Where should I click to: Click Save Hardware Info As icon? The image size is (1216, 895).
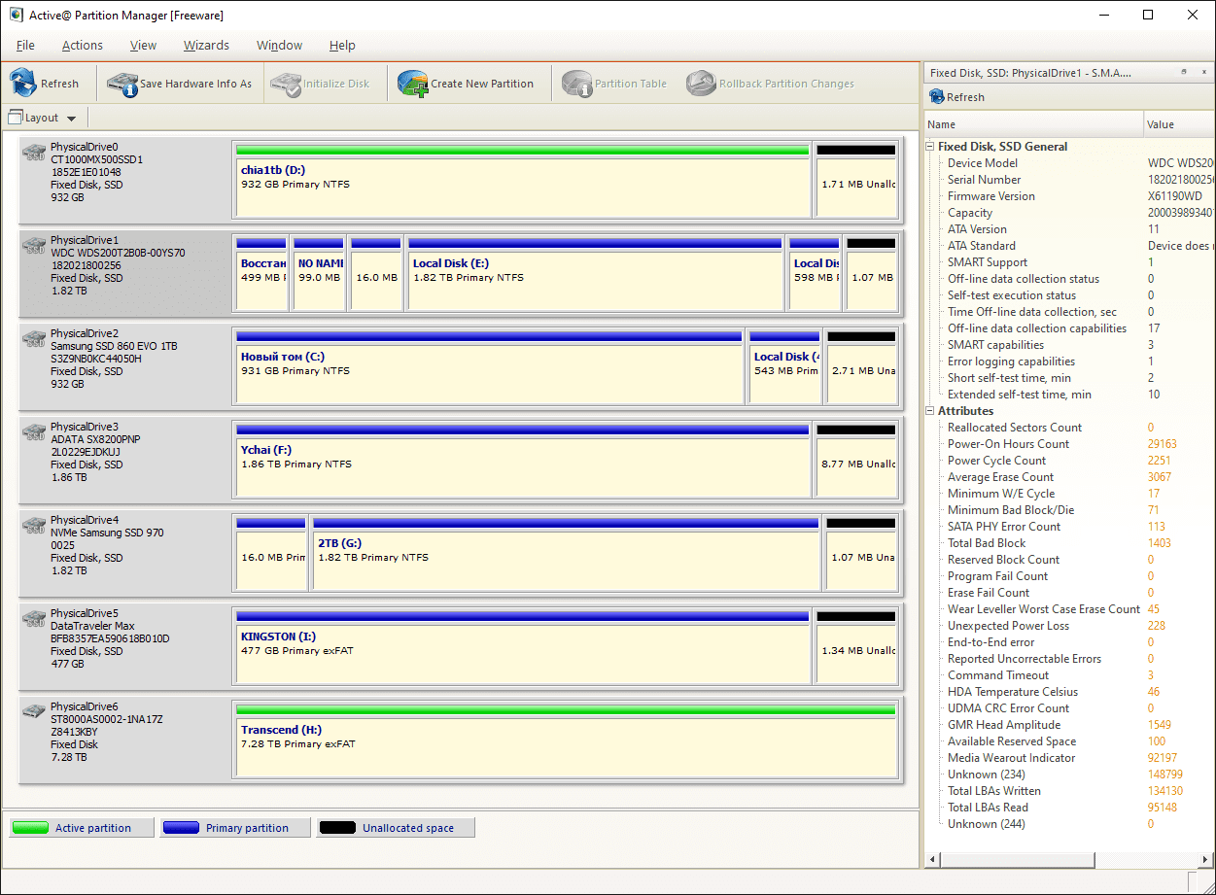pos(122,84)
